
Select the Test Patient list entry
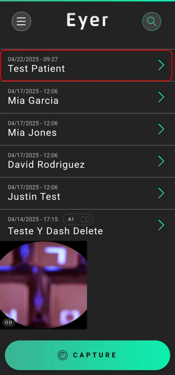pos(86,65)
